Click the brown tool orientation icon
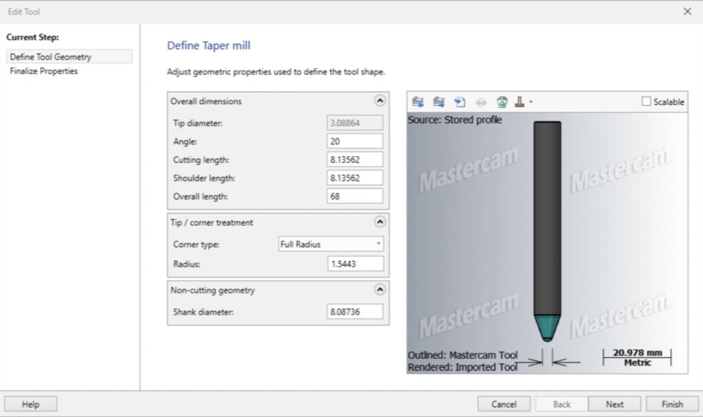703x417 pixels. click(x=520, y=102)
